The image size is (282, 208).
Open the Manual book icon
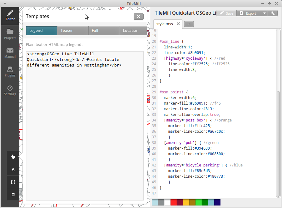(10, 53)
